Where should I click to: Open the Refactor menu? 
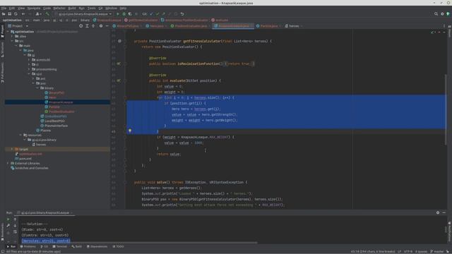(x=59, y=8)
